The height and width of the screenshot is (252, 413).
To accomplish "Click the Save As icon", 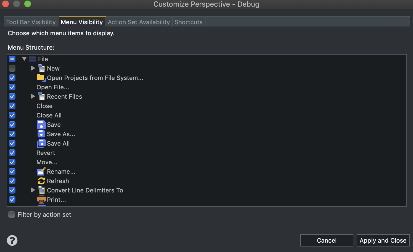I will click(x=41, y=134).
